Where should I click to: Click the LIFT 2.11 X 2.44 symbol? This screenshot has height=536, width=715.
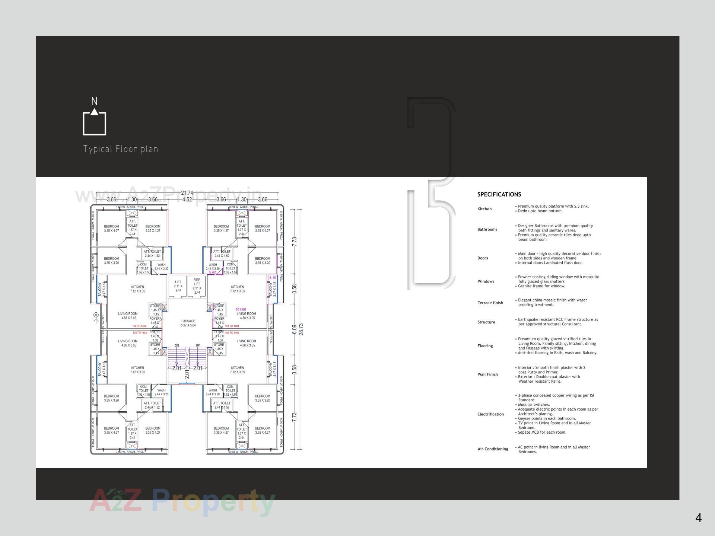tap(178, 286)
